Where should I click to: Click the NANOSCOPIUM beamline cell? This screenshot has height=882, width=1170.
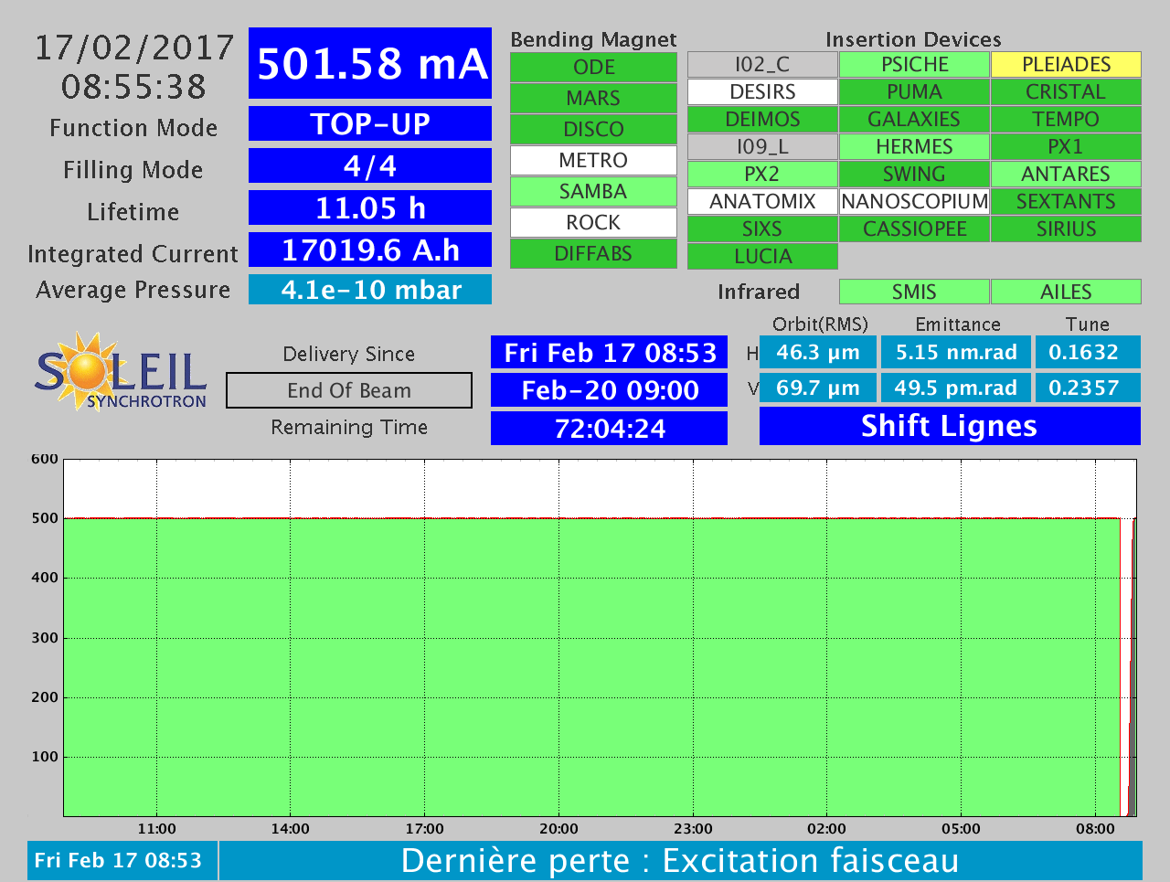[914, 202]
